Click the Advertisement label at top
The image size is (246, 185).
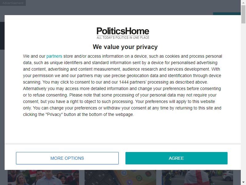(13, 3)
